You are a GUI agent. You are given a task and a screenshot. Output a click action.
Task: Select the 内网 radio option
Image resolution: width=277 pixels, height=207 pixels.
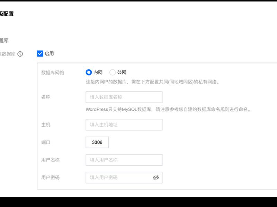click(x=89, y=72)
